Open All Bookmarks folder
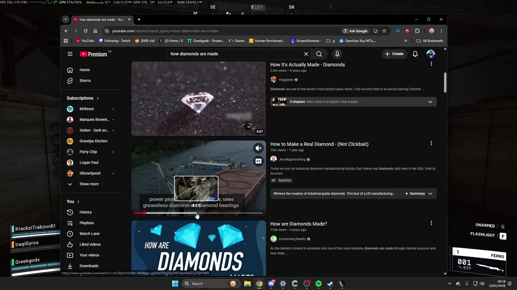 click(x=430, y=41)
